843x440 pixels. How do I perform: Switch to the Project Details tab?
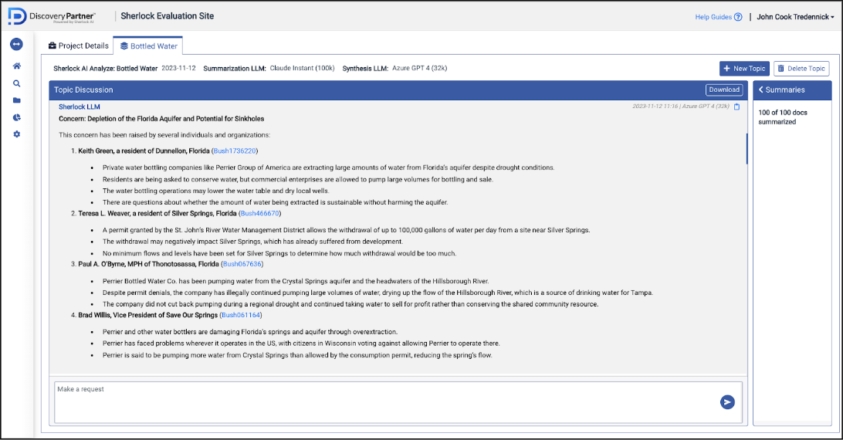pos(79,46)
